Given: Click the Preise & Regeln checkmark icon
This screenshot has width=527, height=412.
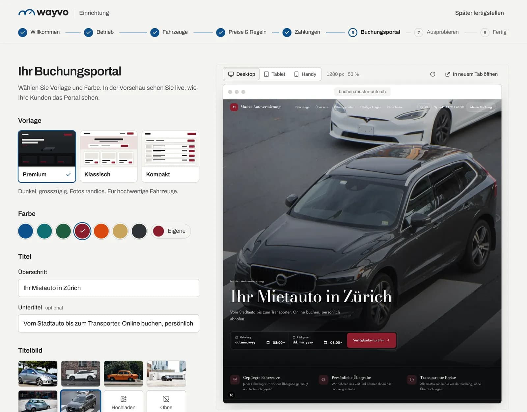Looking at the screenshot, I should click(x=221, y=32).
